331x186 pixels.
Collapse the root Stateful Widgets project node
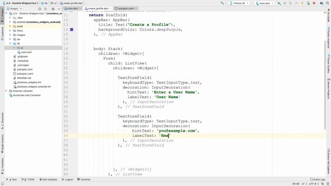tap(6, 13)
